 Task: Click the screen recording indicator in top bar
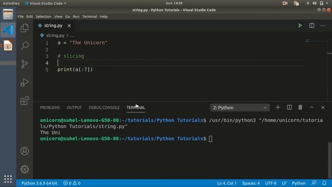pyautogui.click(x=285, y=3)
